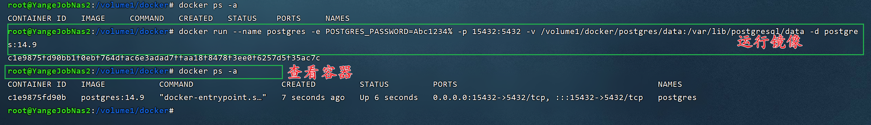Screen dimensions: 871x125
Task: Click the /volume1/docker/postgres/data volume path
Action: [611, 32]
